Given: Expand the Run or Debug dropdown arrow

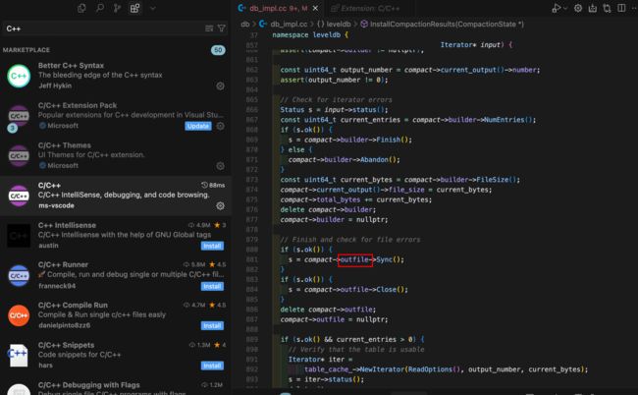Looking at the screenshot, I should 564,8.
